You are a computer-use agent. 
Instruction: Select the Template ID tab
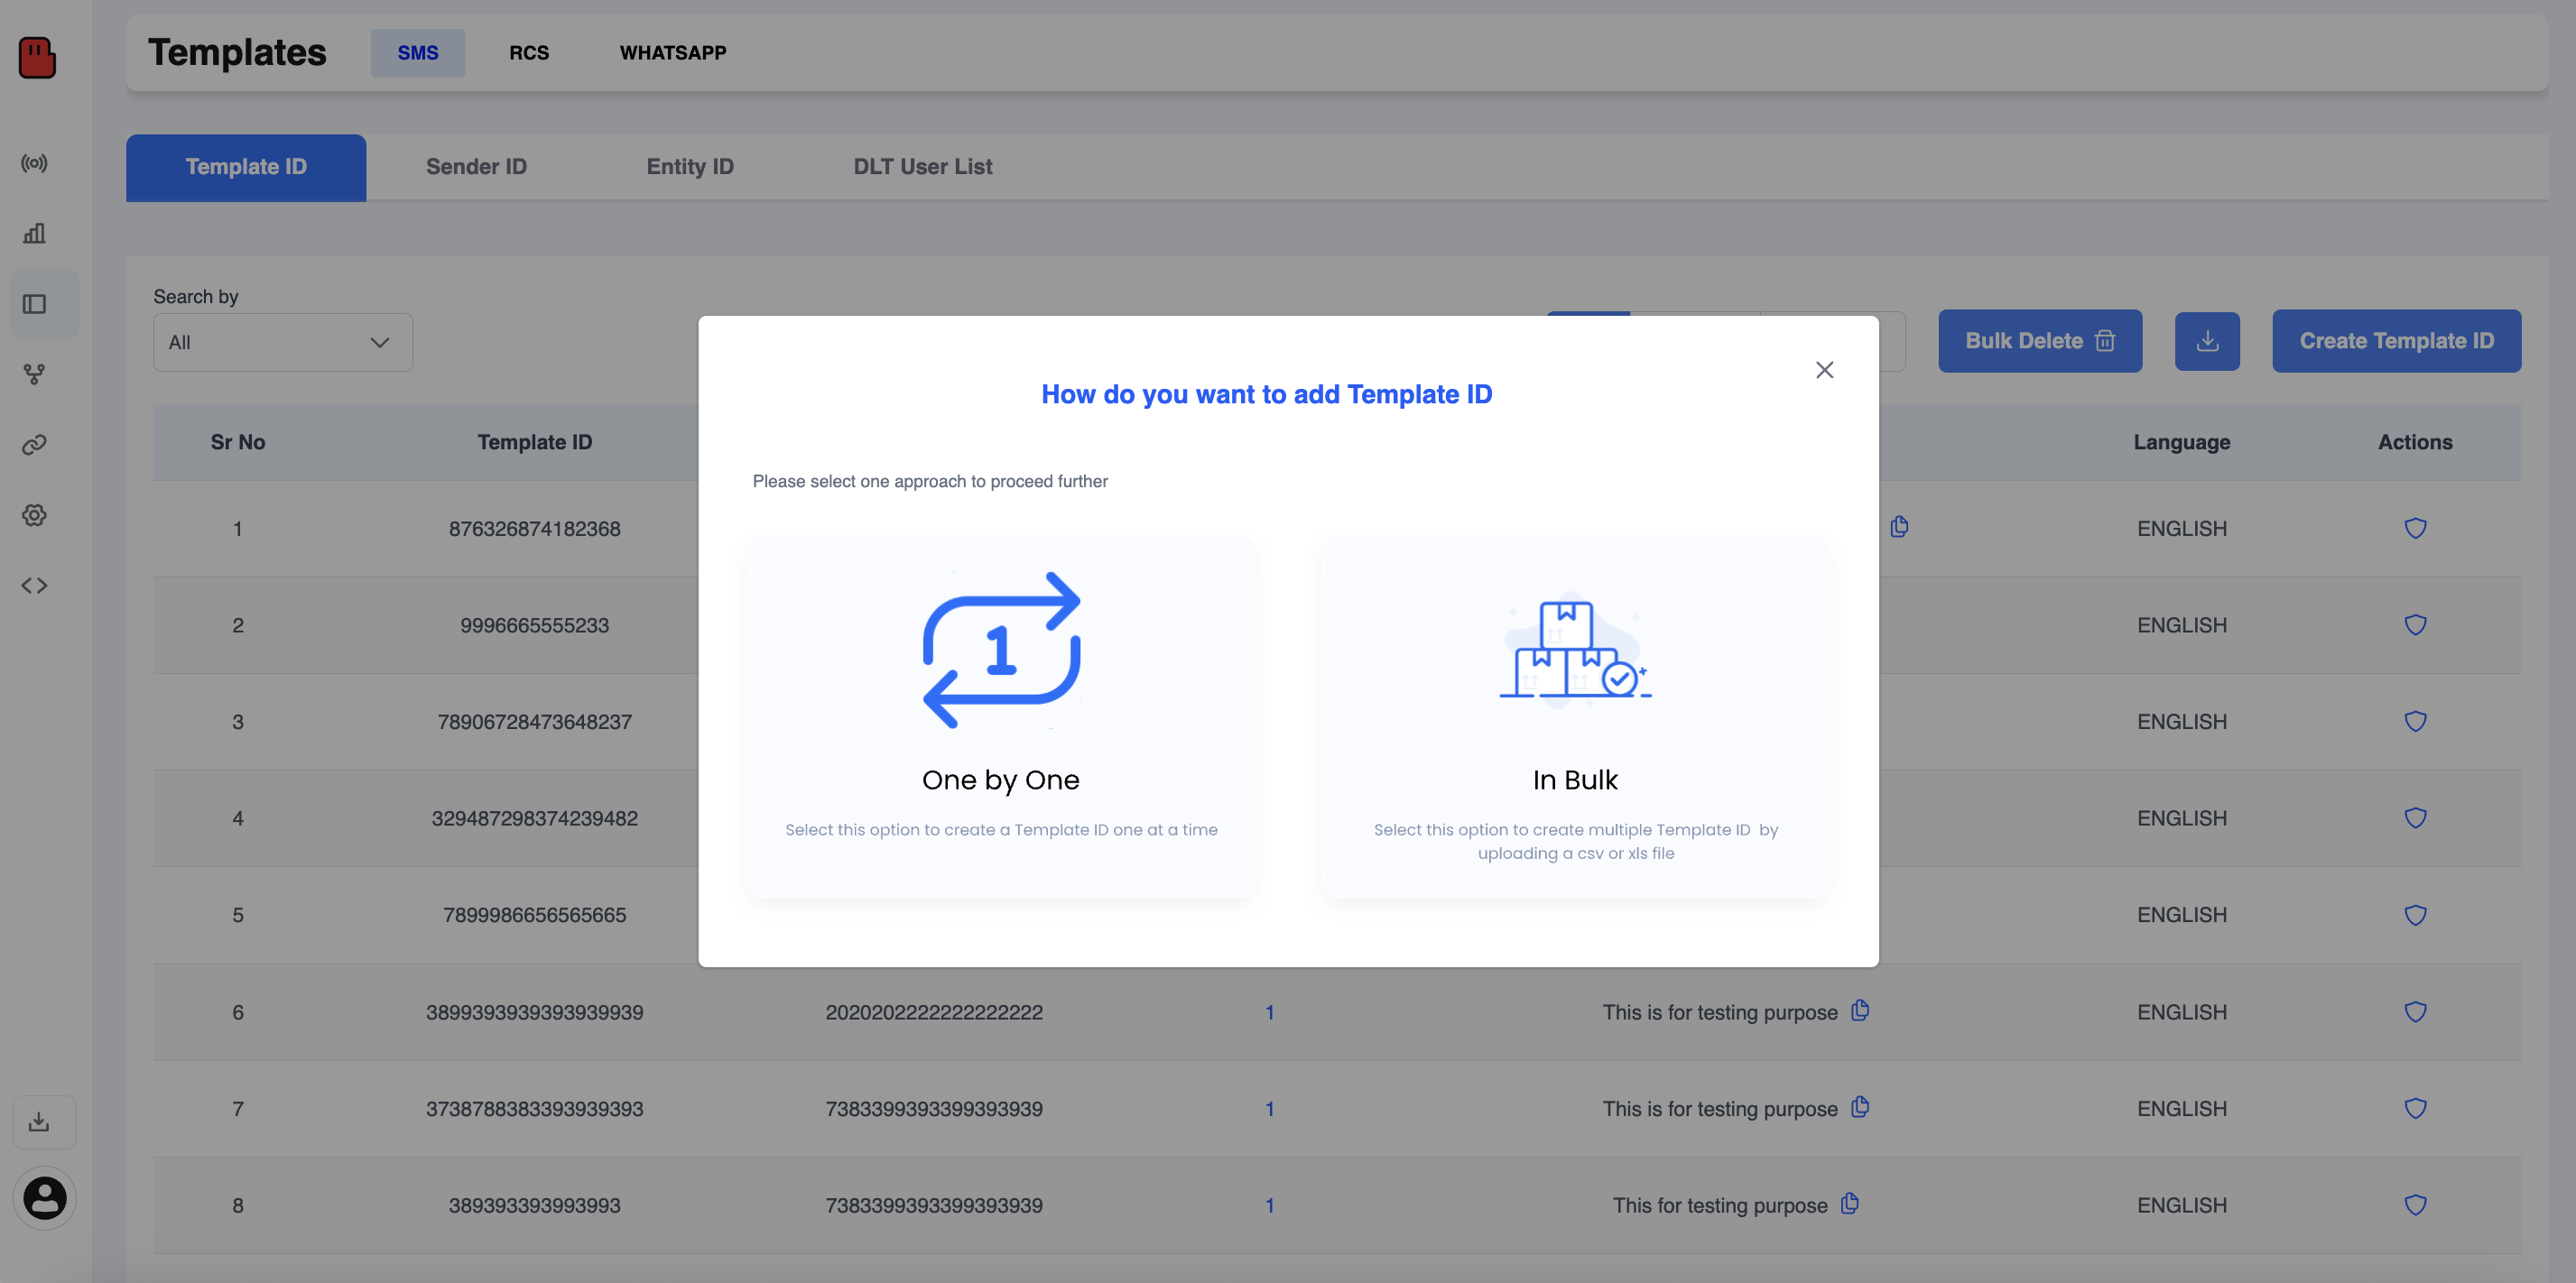tap(246, 167)
